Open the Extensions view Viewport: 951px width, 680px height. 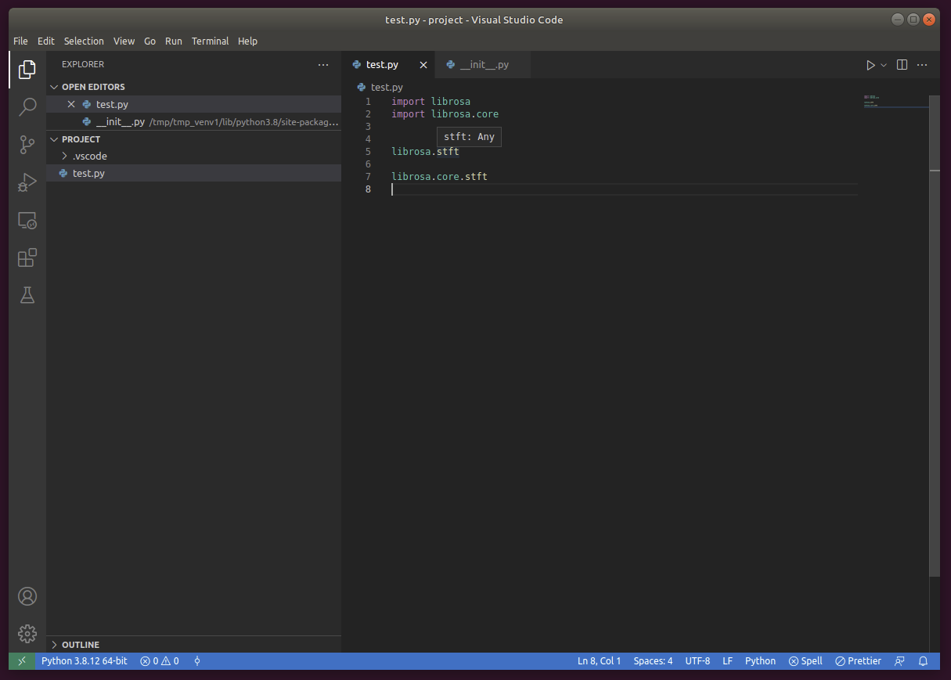tap(27, 257)
